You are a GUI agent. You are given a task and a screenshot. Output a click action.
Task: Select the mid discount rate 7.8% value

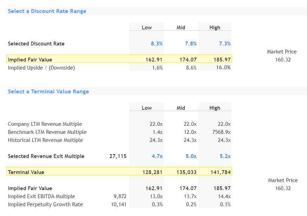click(191, 44)
